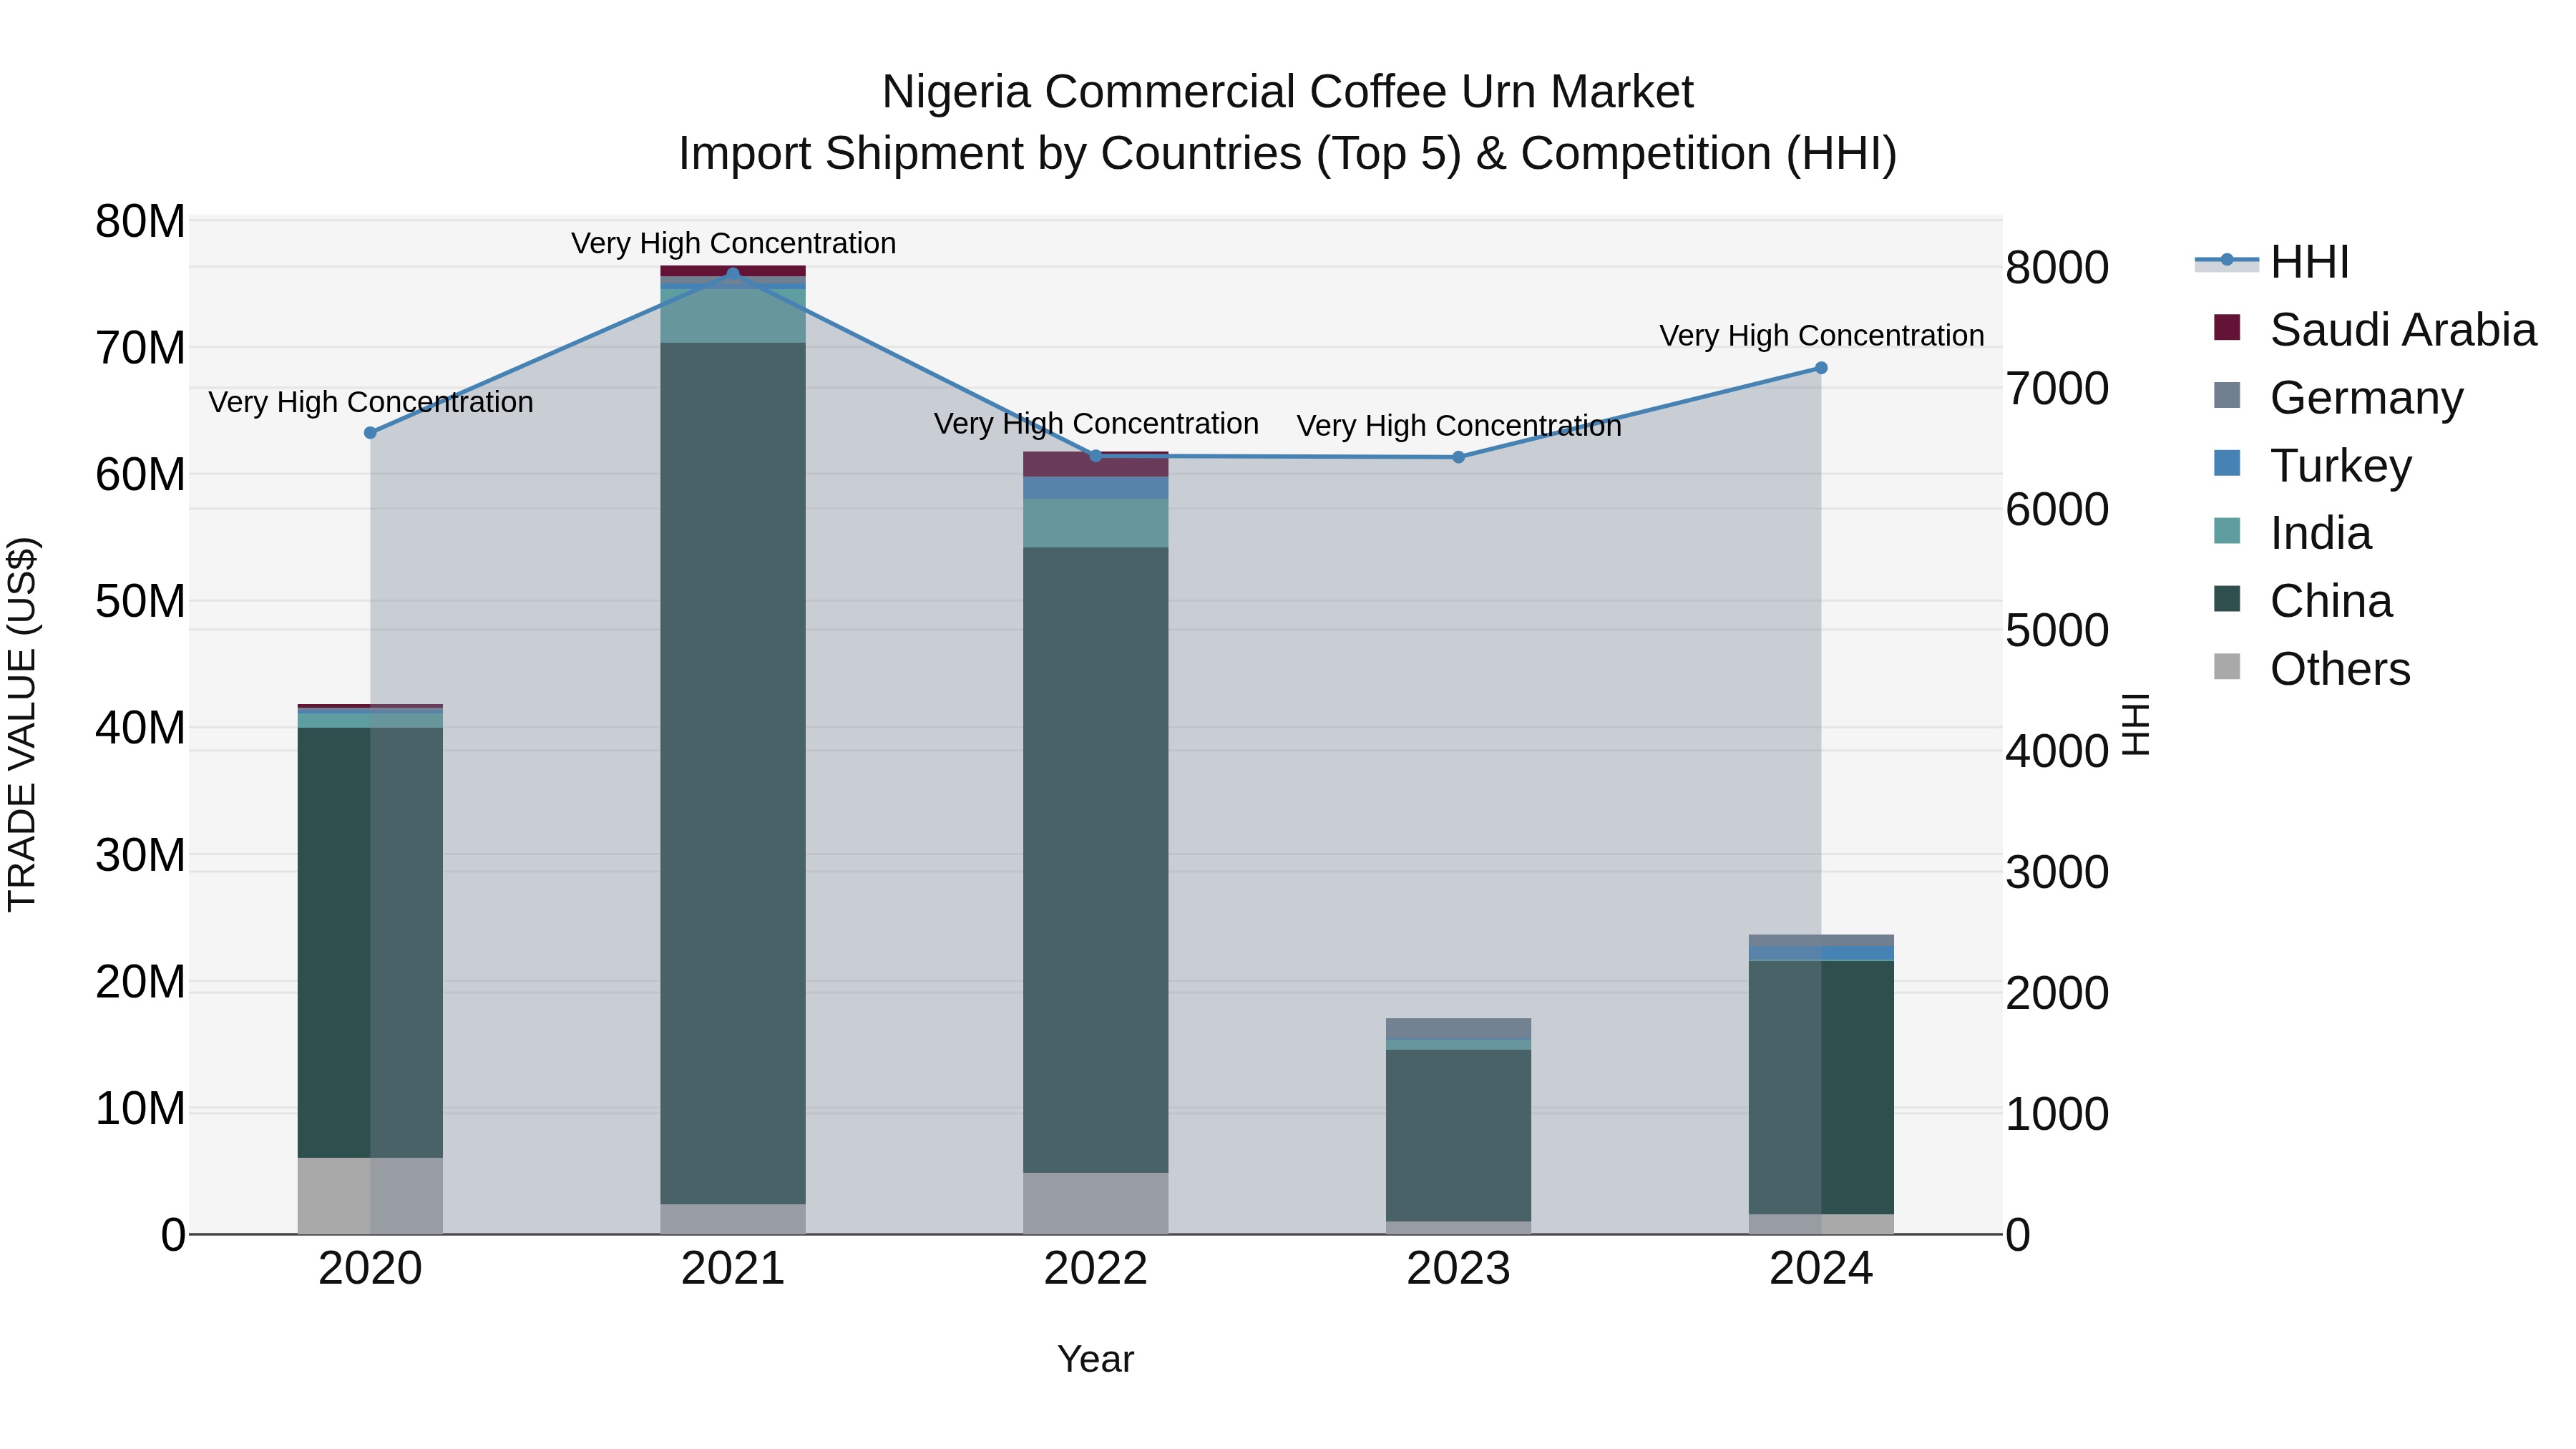Toggle Germany series in legend

pos(2338,398)
